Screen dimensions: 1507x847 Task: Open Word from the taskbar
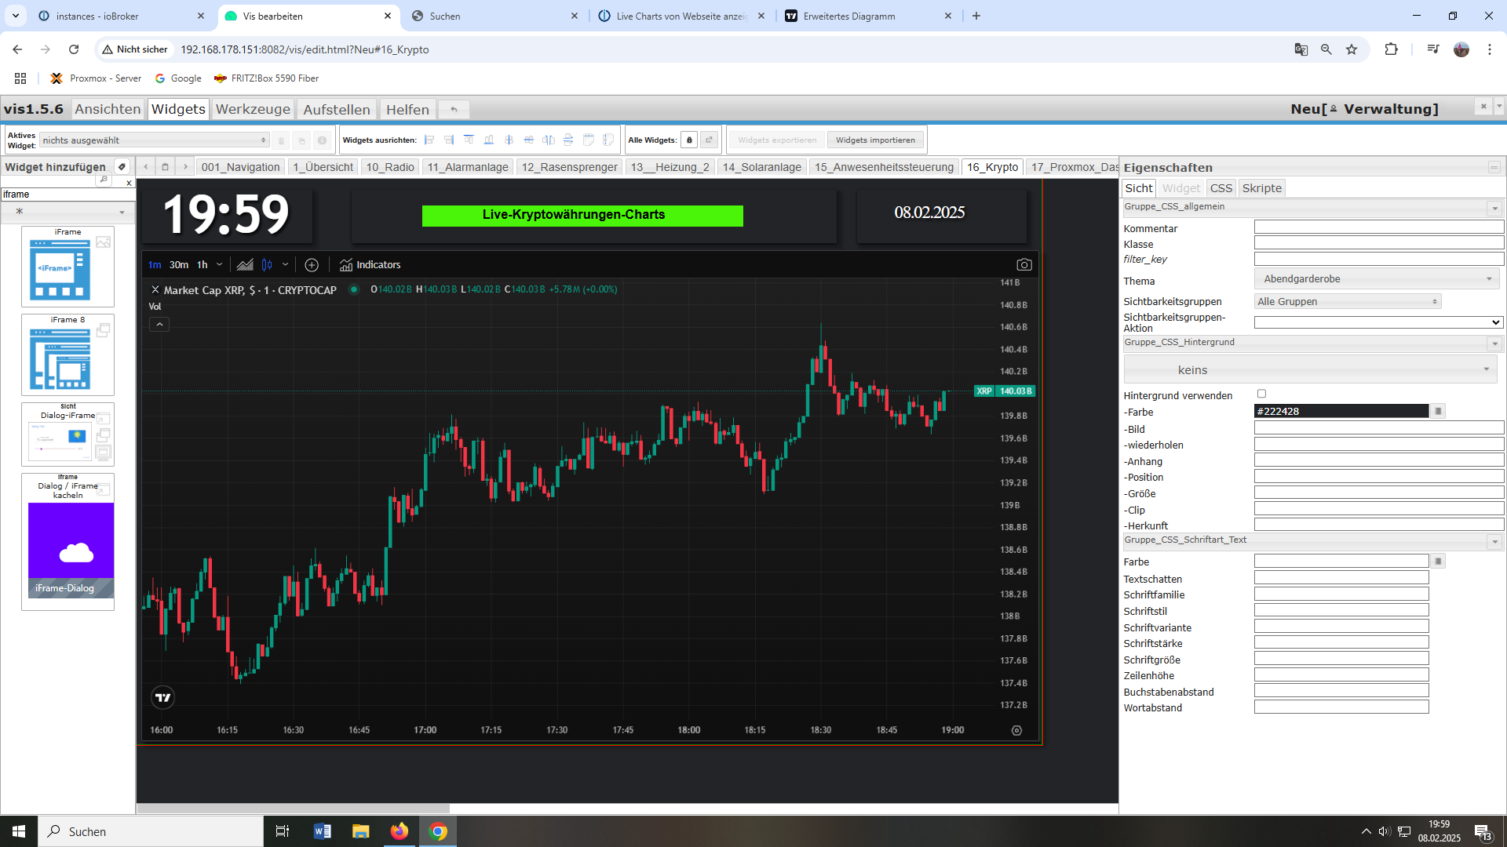pos(322,831)
